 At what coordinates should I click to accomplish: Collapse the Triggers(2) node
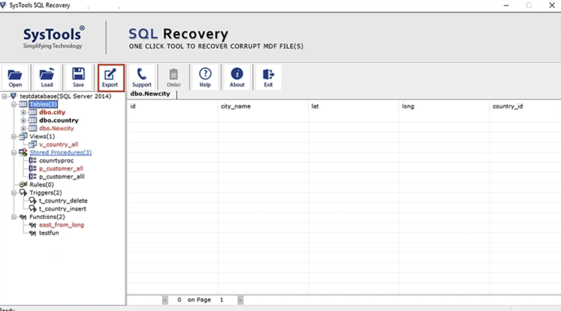13,193
